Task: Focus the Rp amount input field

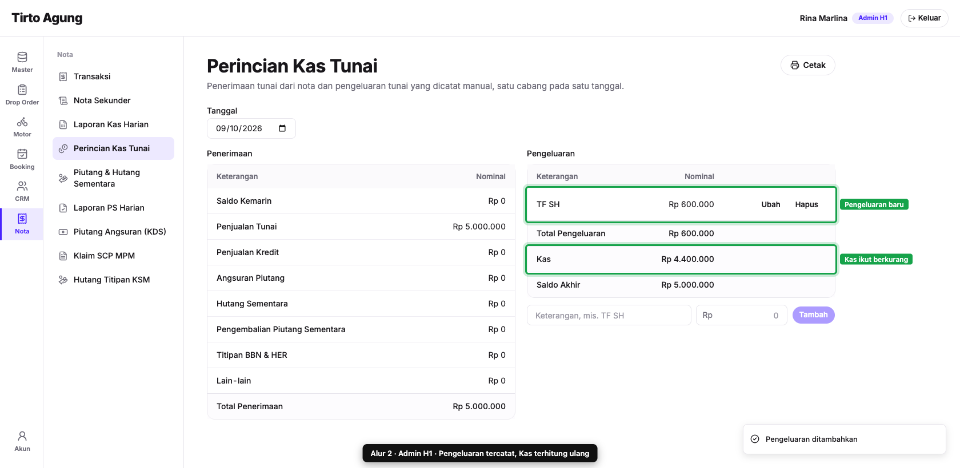Action: (741, 315)
